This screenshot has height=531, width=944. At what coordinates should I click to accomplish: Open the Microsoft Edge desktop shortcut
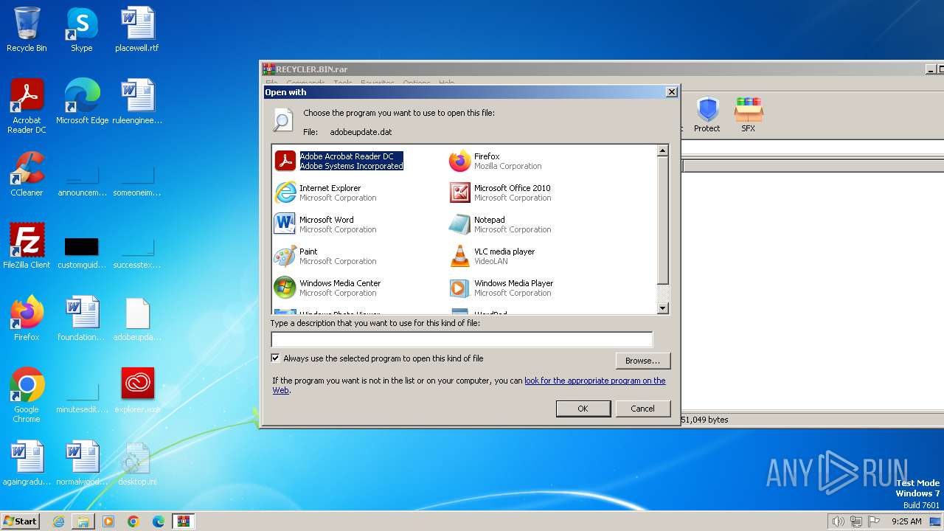82,102
